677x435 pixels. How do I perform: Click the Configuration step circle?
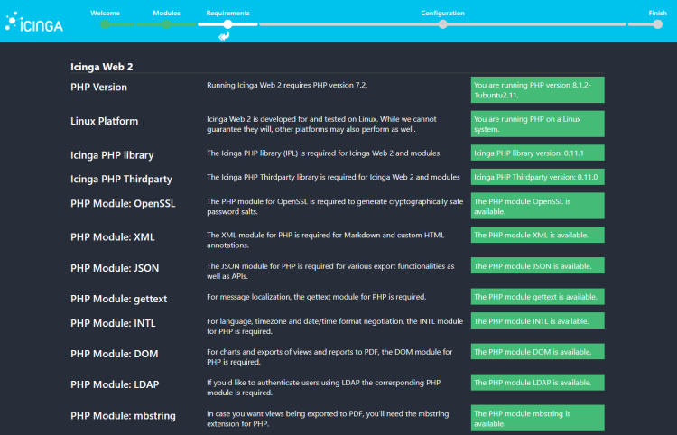442,24
